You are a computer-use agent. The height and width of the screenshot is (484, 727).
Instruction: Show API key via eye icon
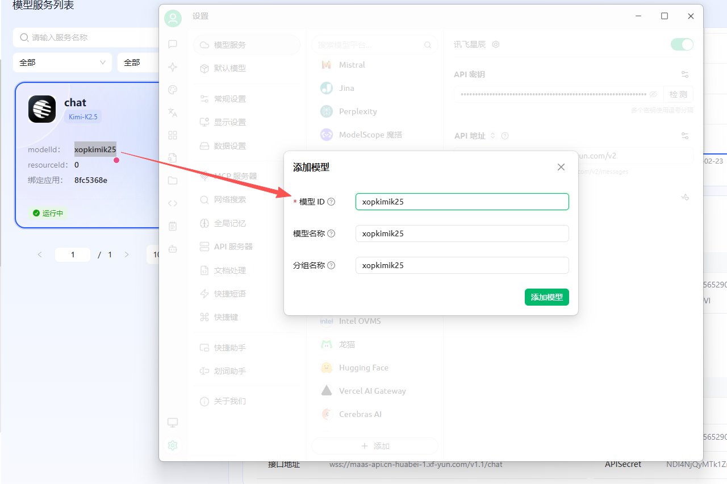pyautogui.click(x=653, y=94)
